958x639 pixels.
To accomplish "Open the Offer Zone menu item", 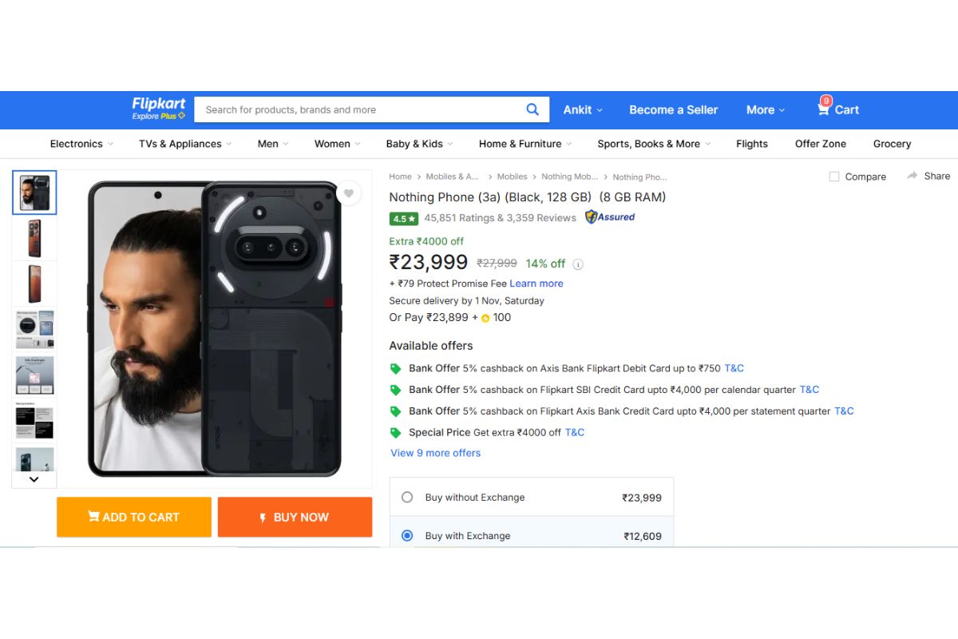I will click(820, 144).
